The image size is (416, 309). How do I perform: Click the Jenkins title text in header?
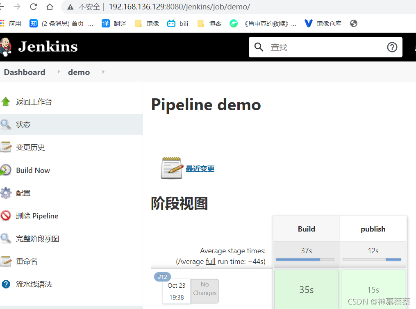tap(48, 47)
